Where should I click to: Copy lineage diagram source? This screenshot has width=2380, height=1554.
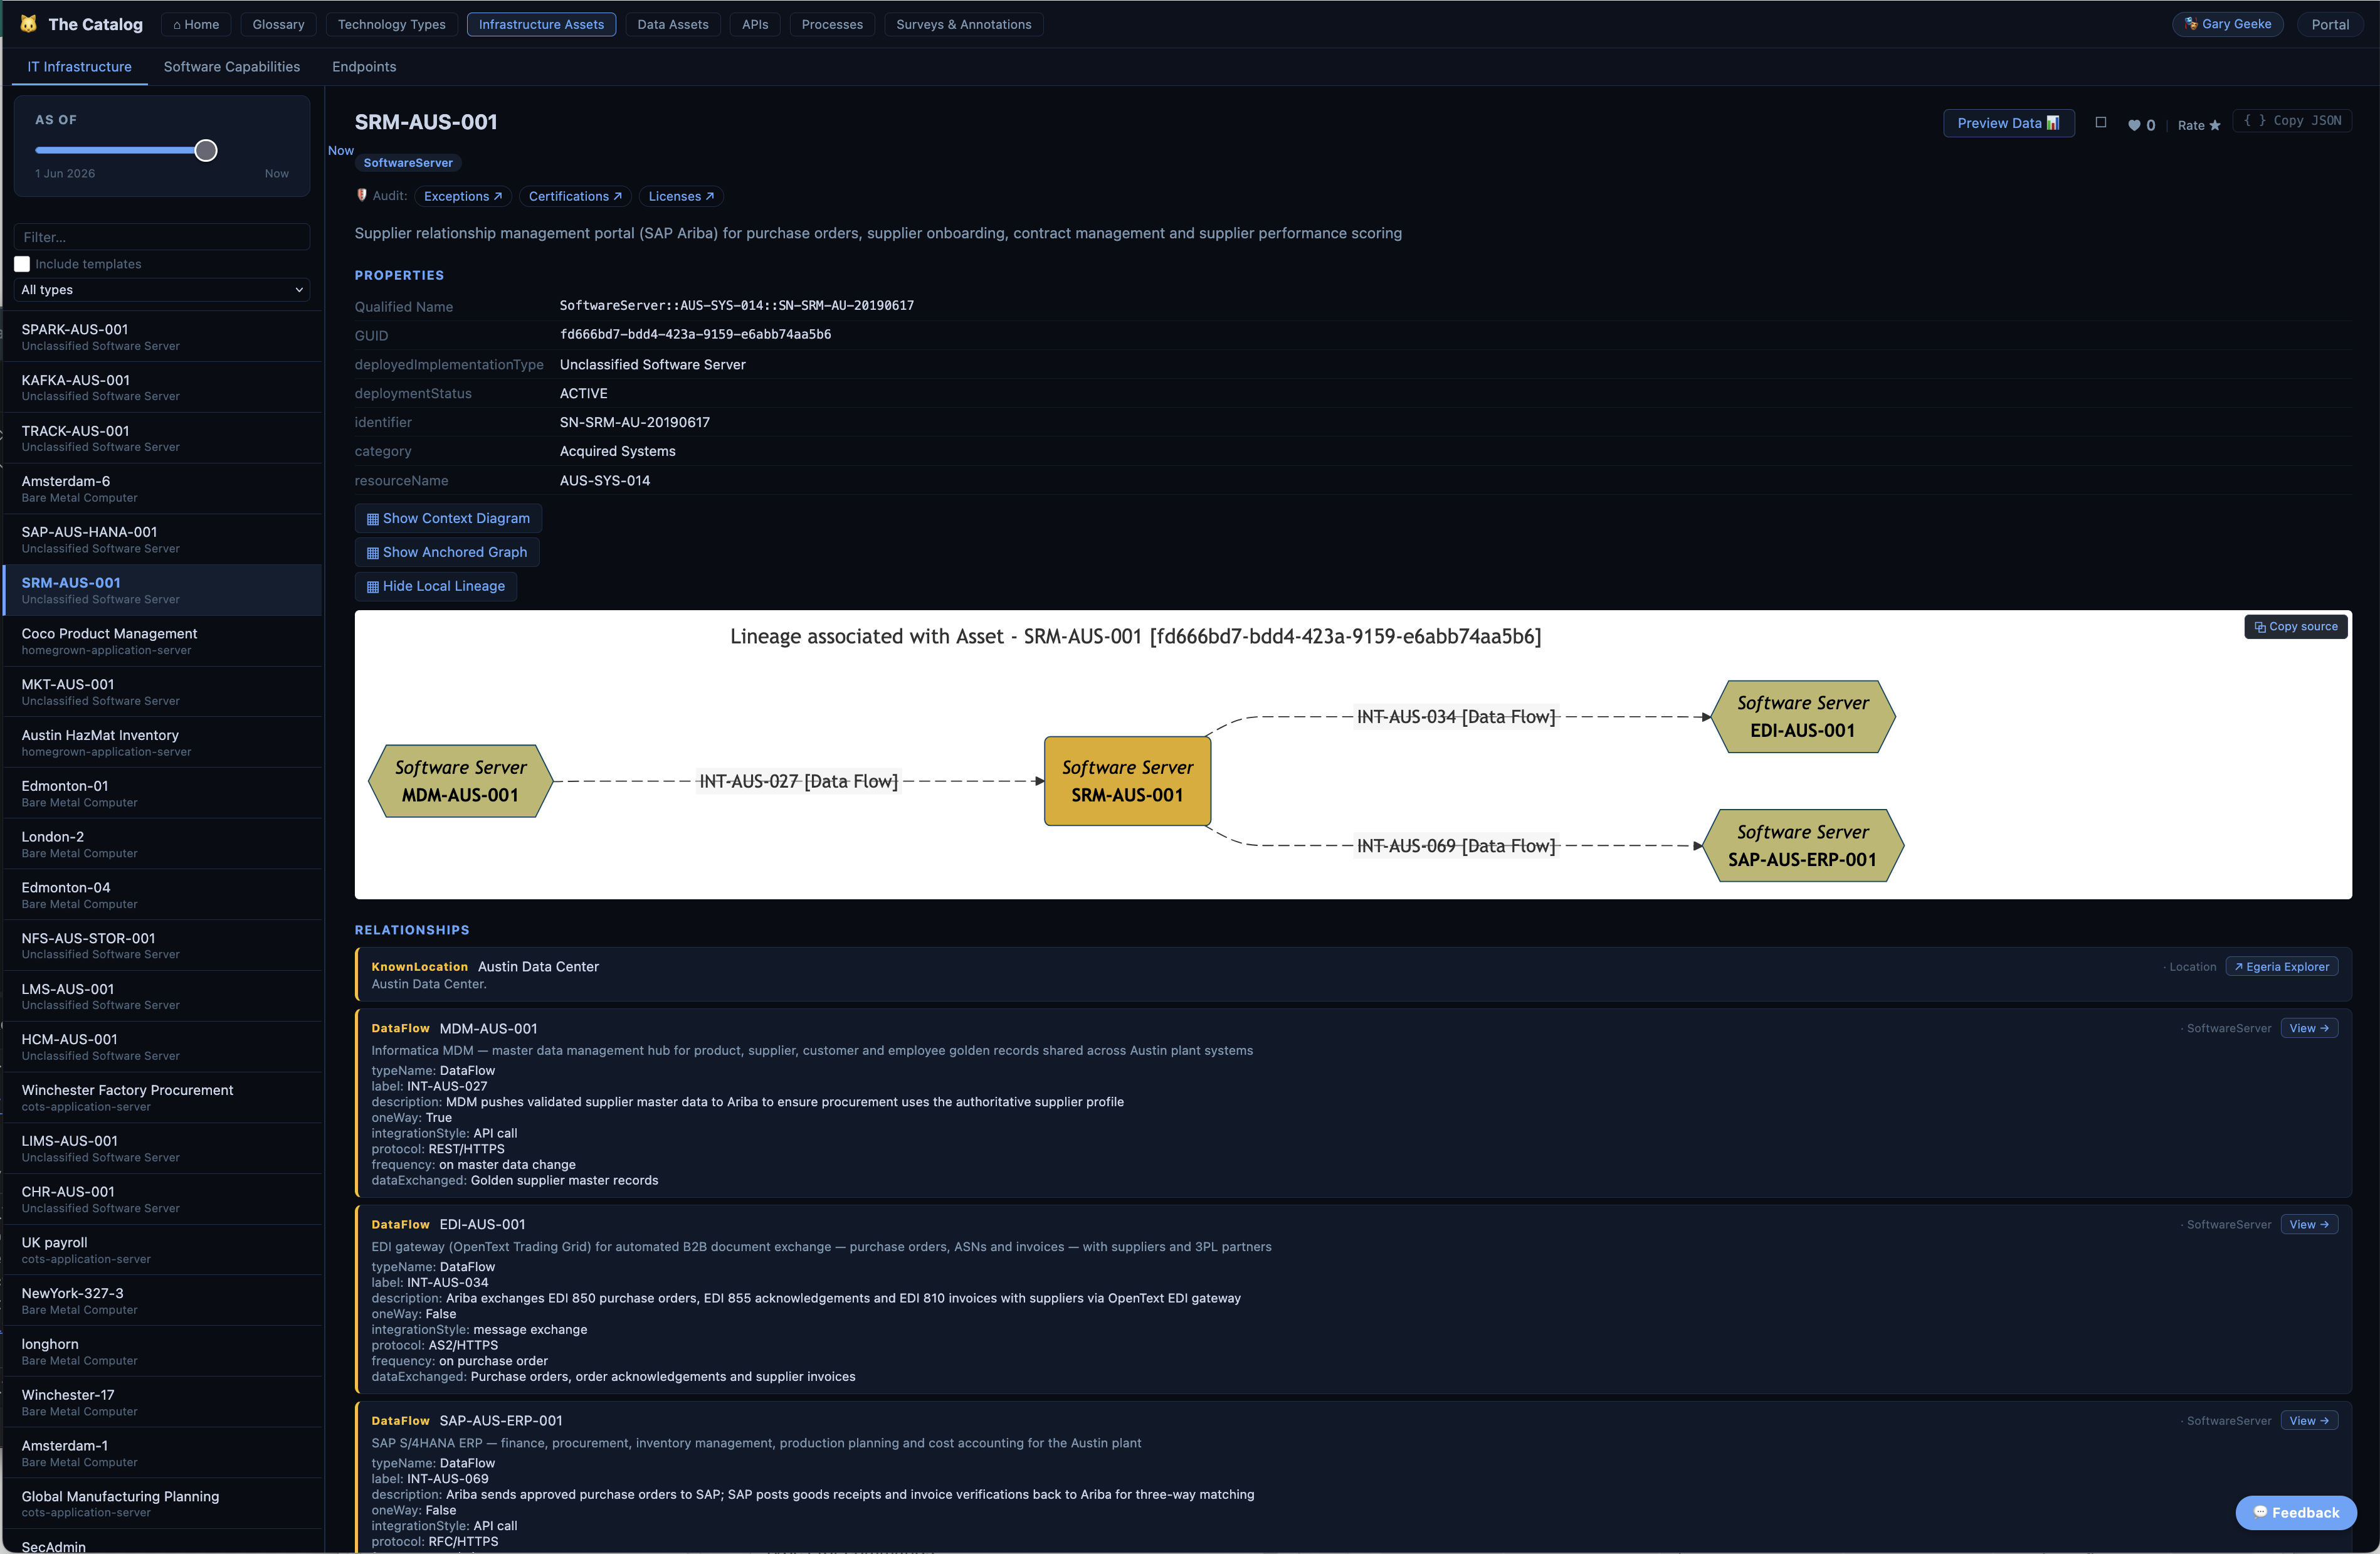tap(2295, 626)
